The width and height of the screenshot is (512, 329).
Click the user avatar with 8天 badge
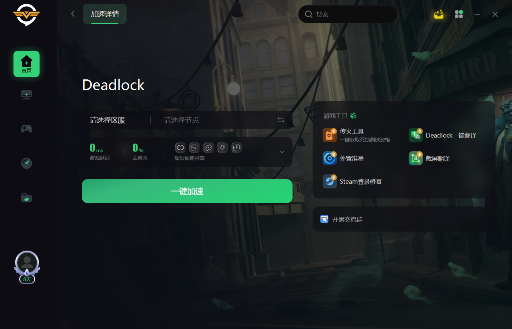click(x=27, y=267)
